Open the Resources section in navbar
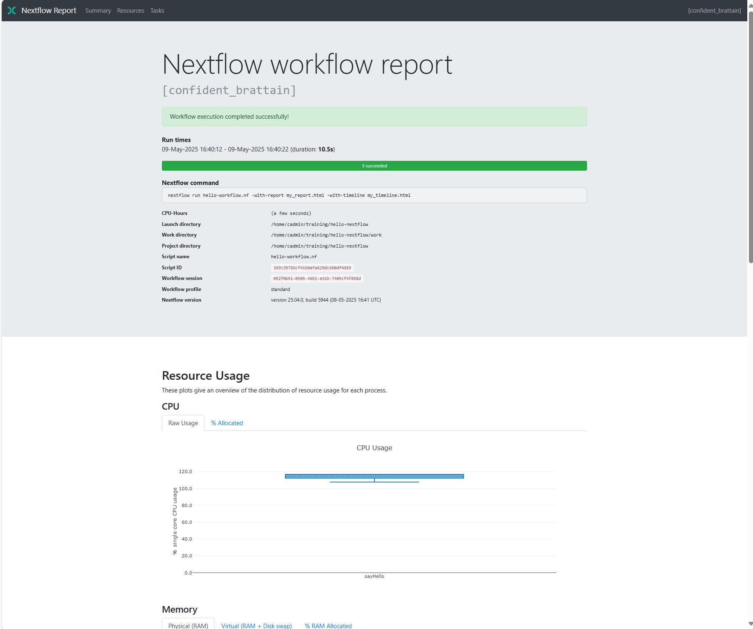 pos(130,10)
